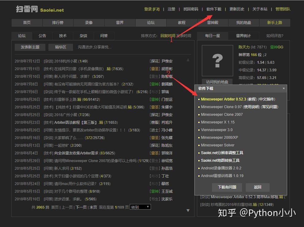This screenshot has height=227, width=304.
Task: Click the 发表新主题 button
Action: 30,47
